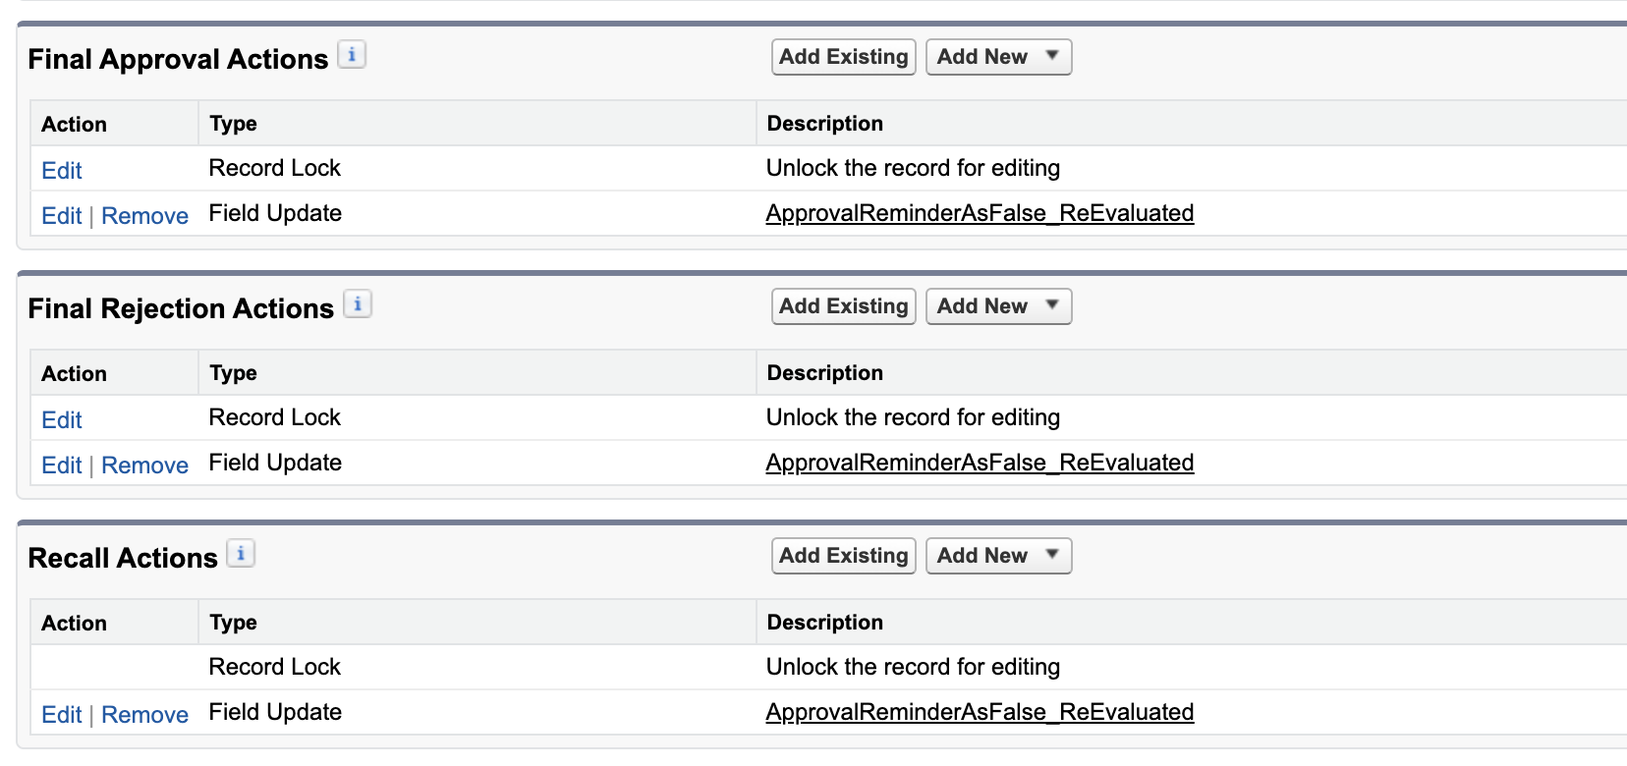The height and width of the screenshot is (766, 1627).
Task: Edit the Record Lock action in Final Approval Actions
Action: pyautogui.click(x=61, y=170)
